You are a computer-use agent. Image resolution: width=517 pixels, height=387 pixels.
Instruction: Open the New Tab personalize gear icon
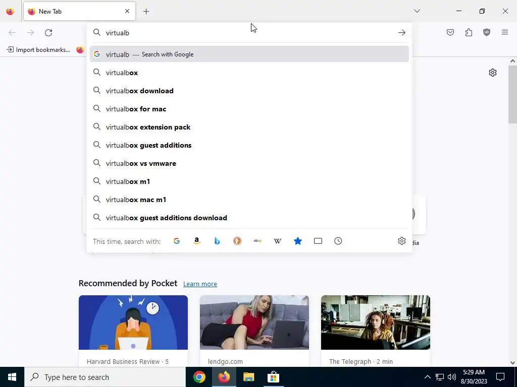click(493, 73)
